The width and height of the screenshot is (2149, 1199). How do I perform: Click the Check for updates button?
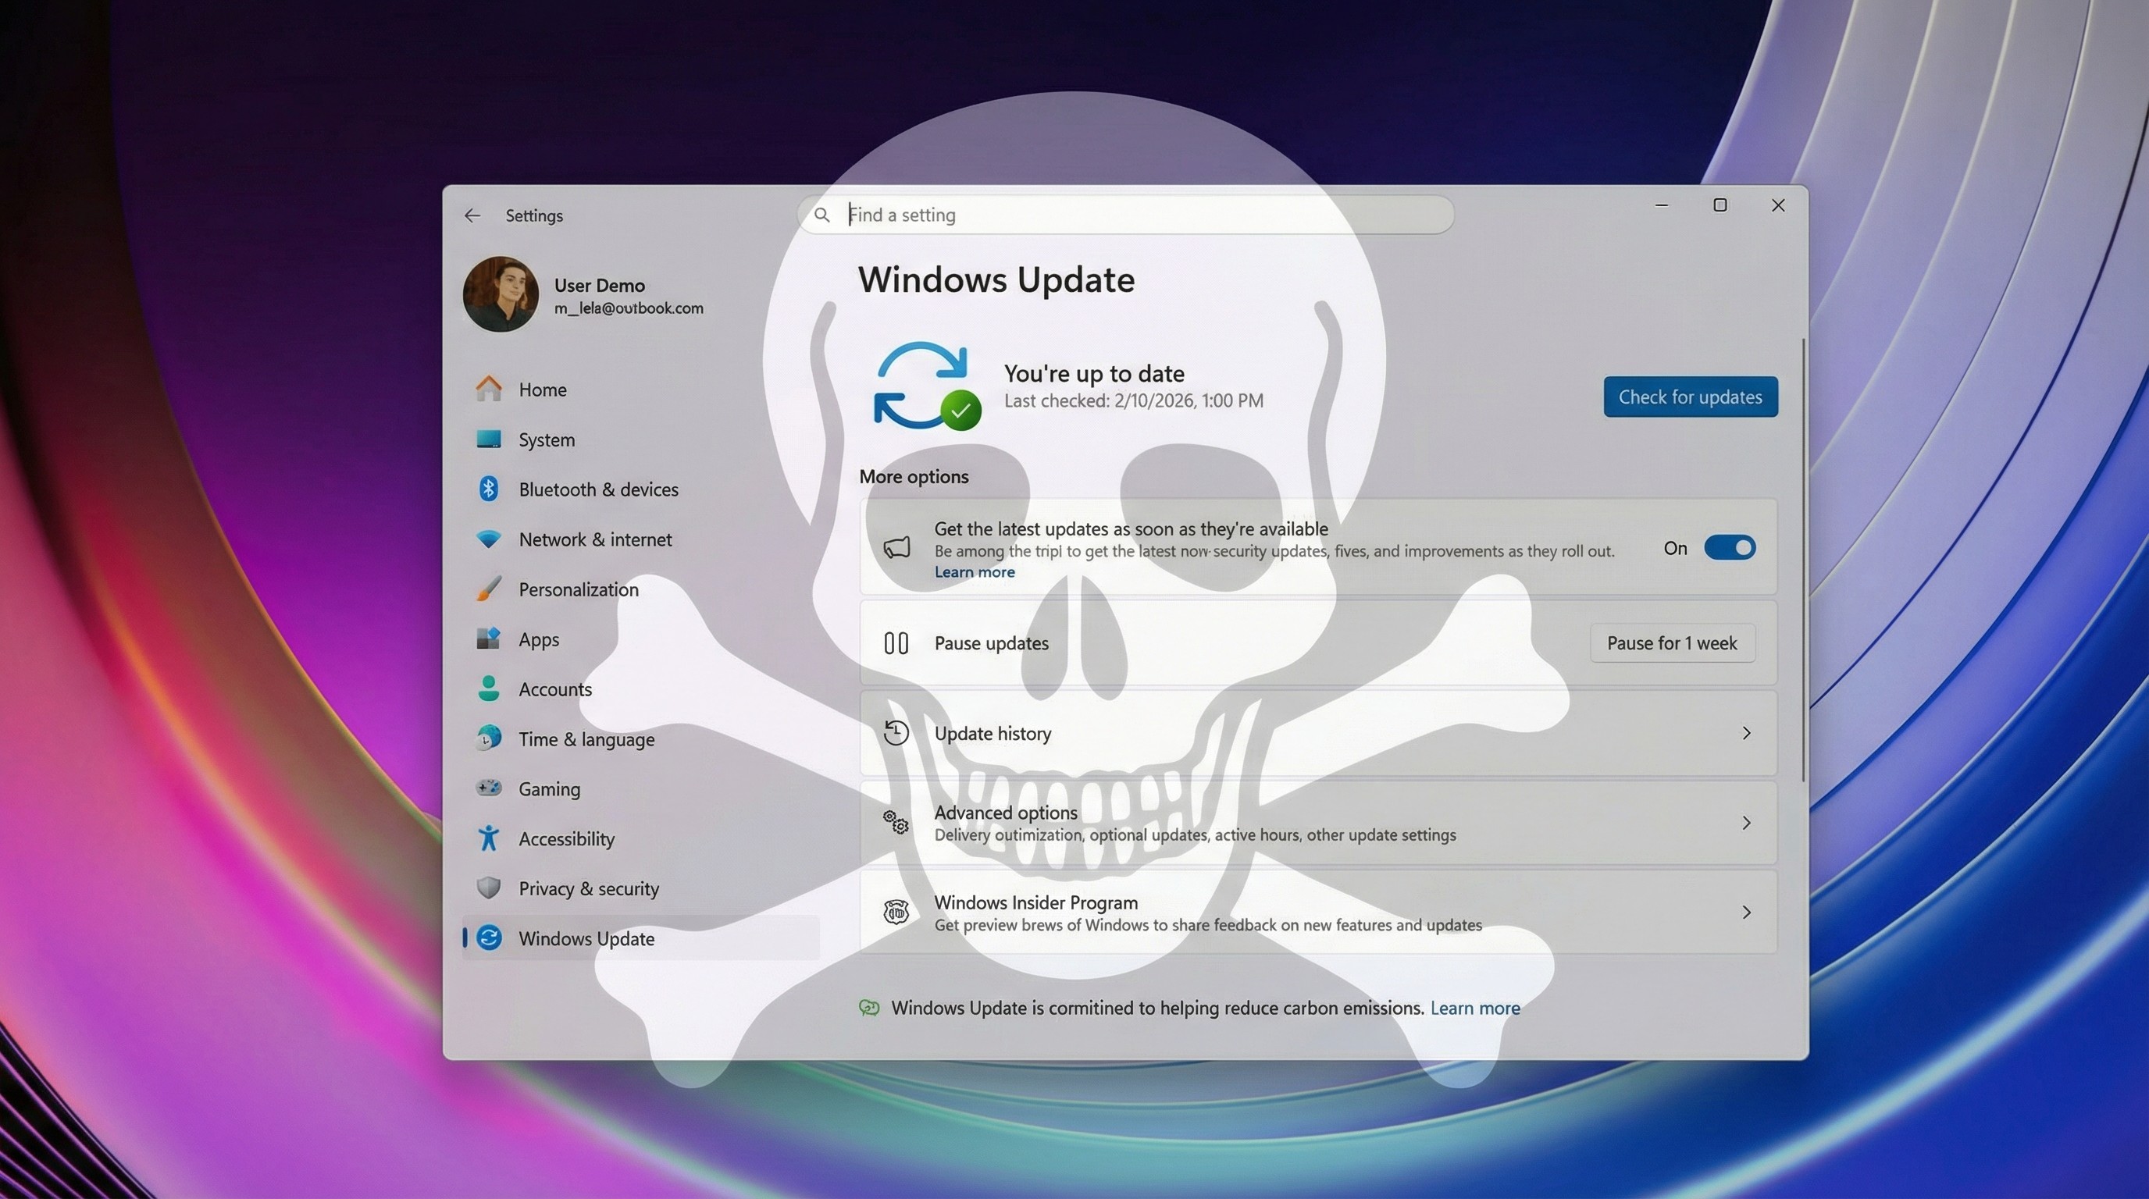(1690, 396)
